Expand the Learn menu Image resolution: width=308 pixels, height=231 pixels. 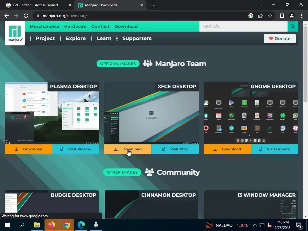tap(104, 38)
